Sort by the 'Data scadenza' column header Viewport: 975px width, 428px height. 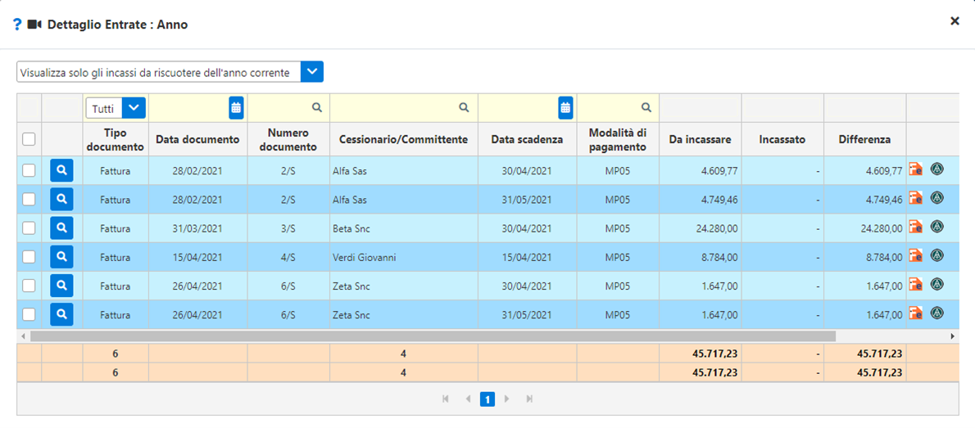click(527, 140)
